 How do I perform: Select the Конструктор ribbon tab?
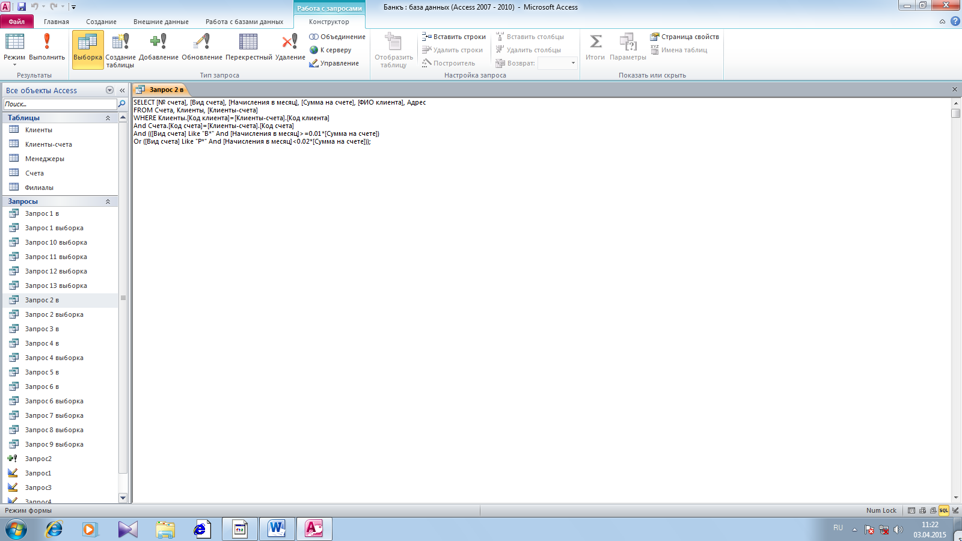click(329, 22)
